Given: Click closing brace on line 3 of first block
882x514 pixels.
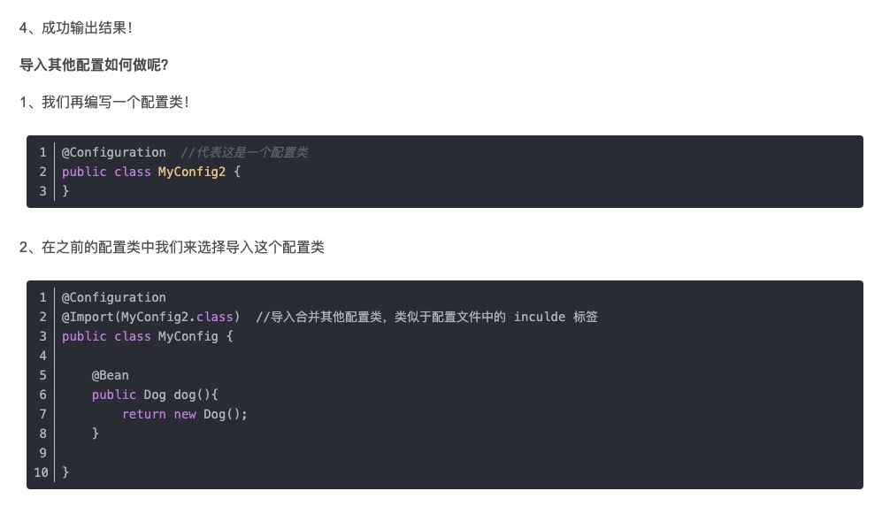Looking at the screenshot, I should (65, 190).
